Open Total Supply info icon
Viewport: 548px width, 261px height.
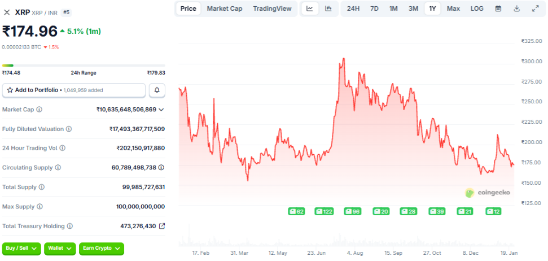coord(42,187)
